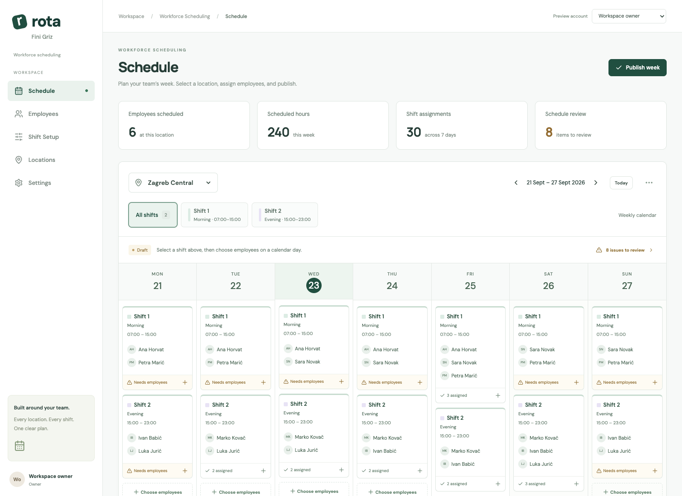Select the Shift 2 Evening tab
The width and height of the screenshot is (682, 496).
pyautogui.click(x=285, y=215)
